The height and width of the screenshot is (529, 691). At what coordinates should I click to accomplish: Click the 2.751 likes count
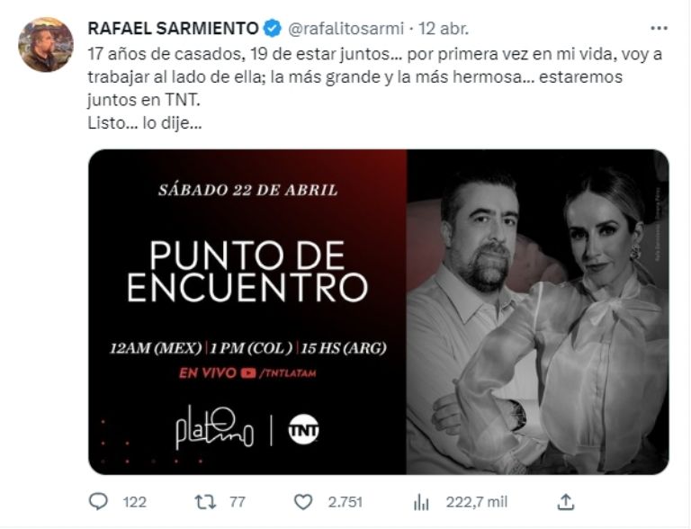click(x=345, y=502)
